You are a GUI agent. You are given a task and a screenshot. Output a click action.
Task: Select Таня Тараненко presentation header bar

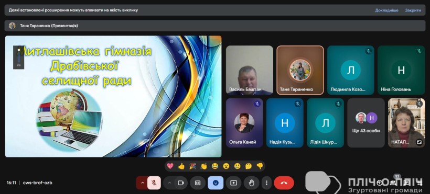click(215, 26)
